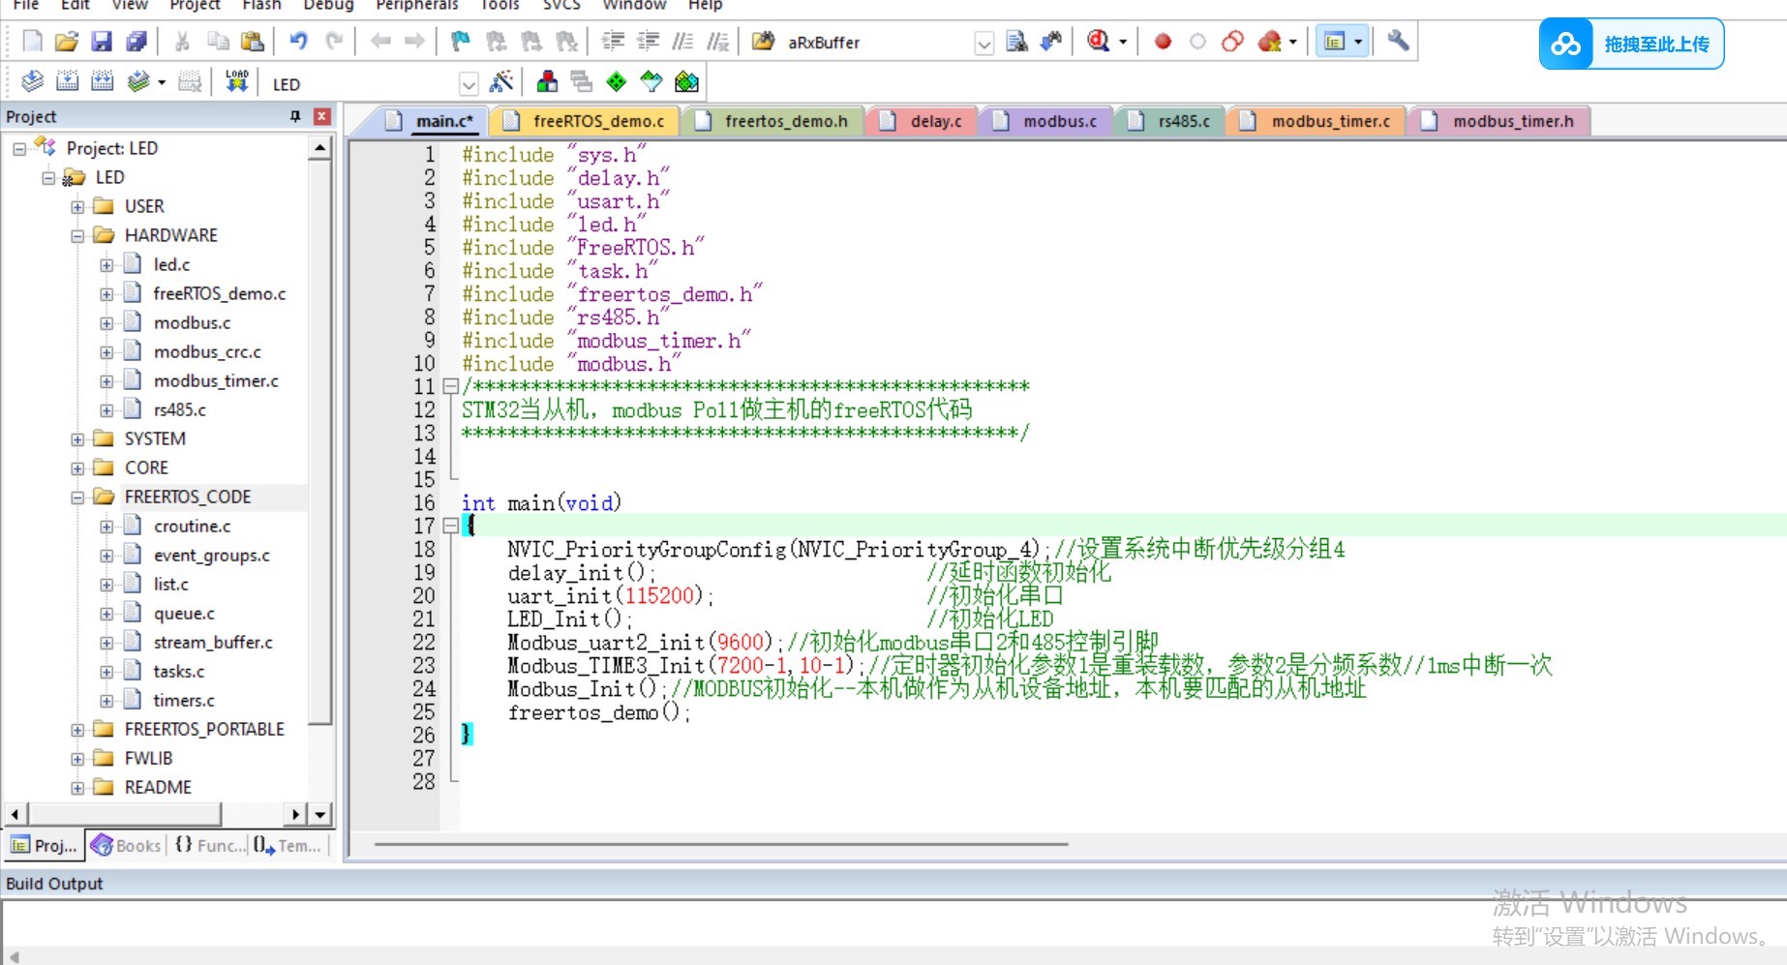Disable all breakpoints

tap(1233, 42)
